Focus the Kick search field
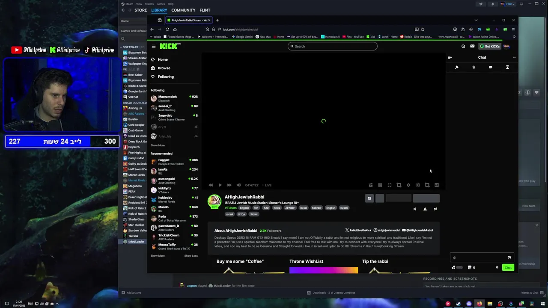 pos(333,46)
